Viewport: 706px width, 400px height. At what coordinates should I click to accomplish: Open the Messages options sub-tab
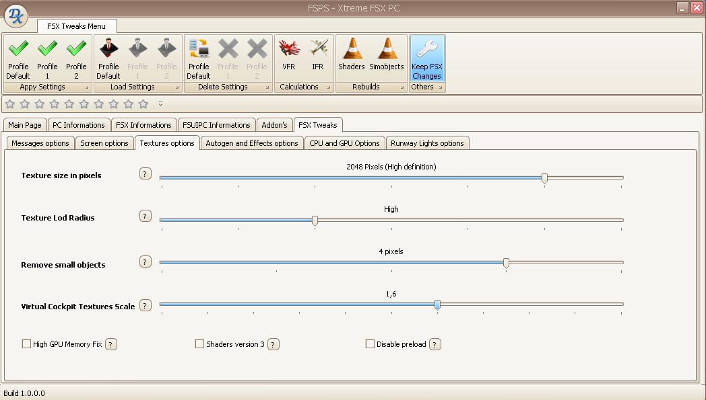[40, 143]
